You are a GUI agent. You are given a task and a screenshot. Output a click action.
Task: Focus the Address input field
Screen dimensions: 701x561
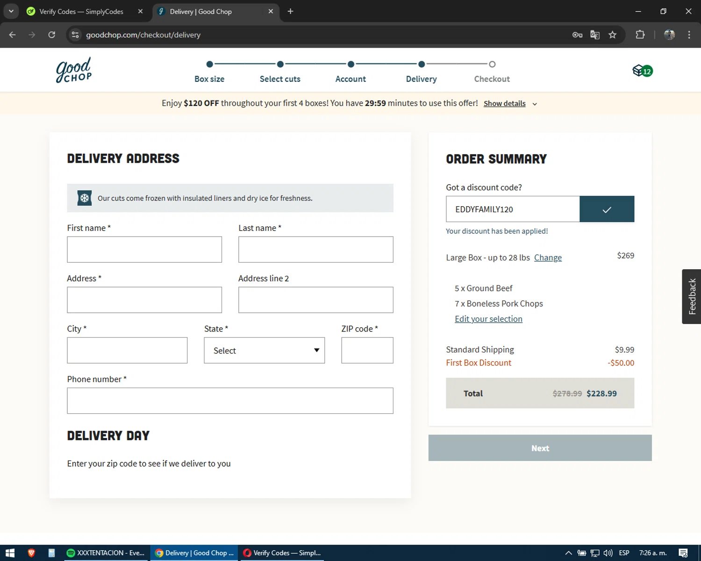144,300
